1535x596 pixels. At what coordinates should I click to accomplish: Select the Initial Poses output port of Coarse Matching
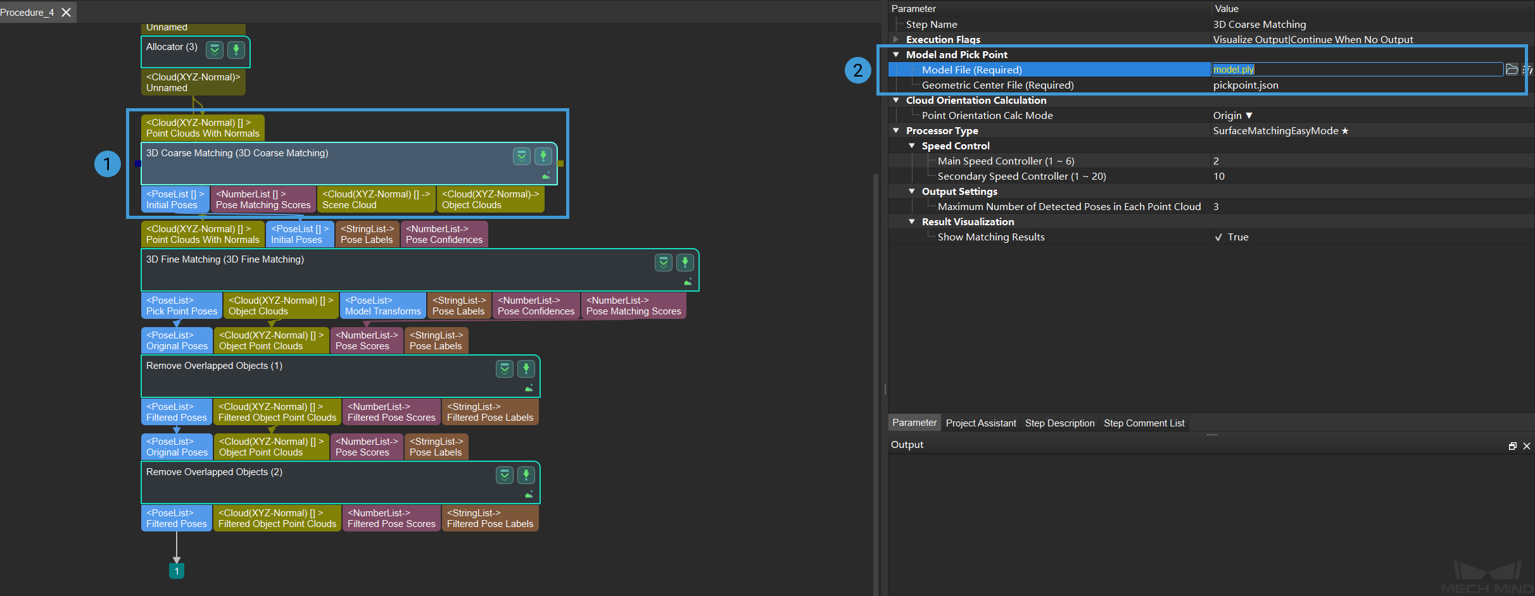(x=175, y=199)
